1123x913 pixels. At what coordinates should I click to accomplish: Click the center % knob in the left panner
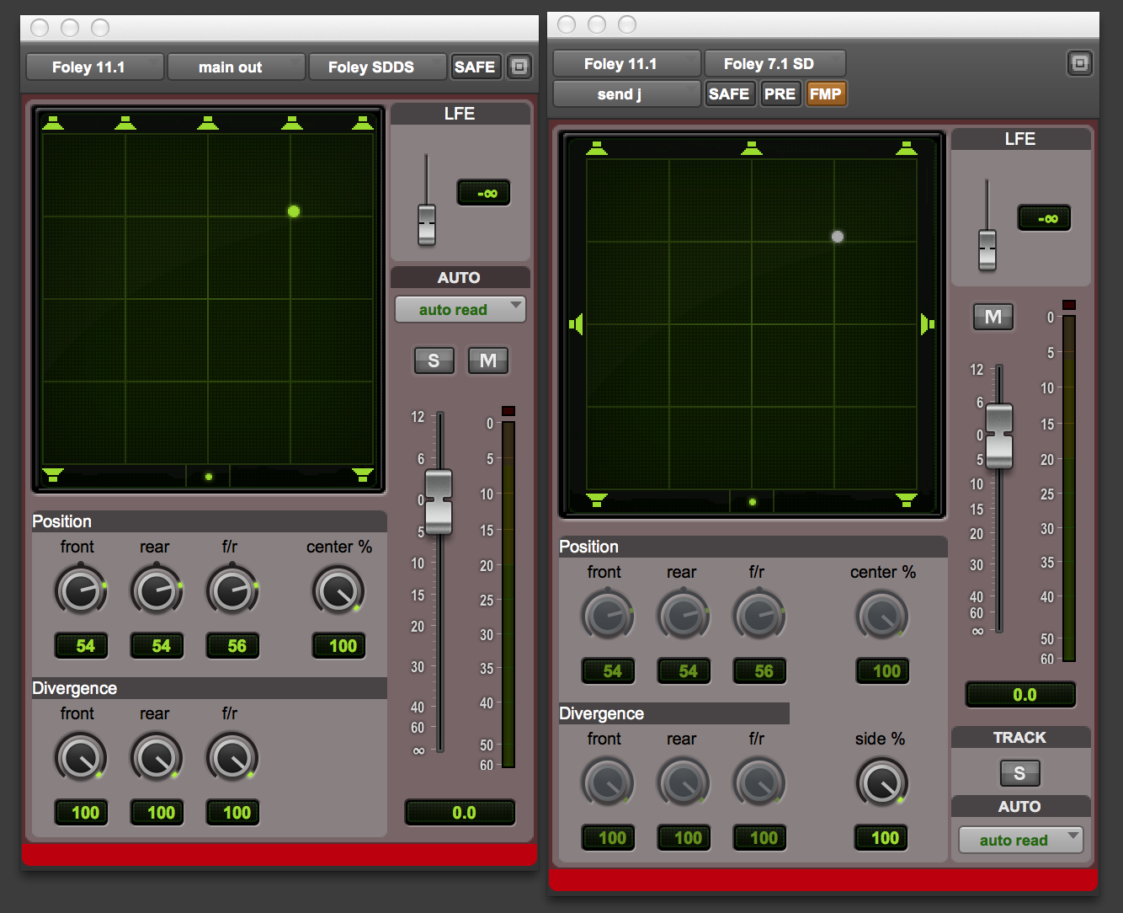(338, 590)
